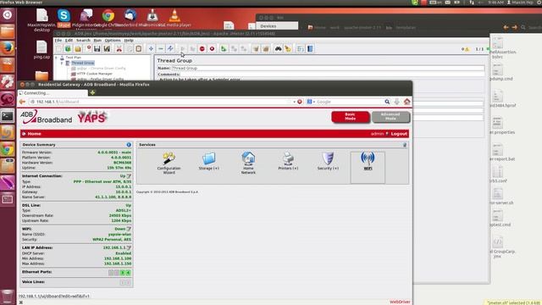Select Thread Group in JMeter tree

[x=83, y=63]
